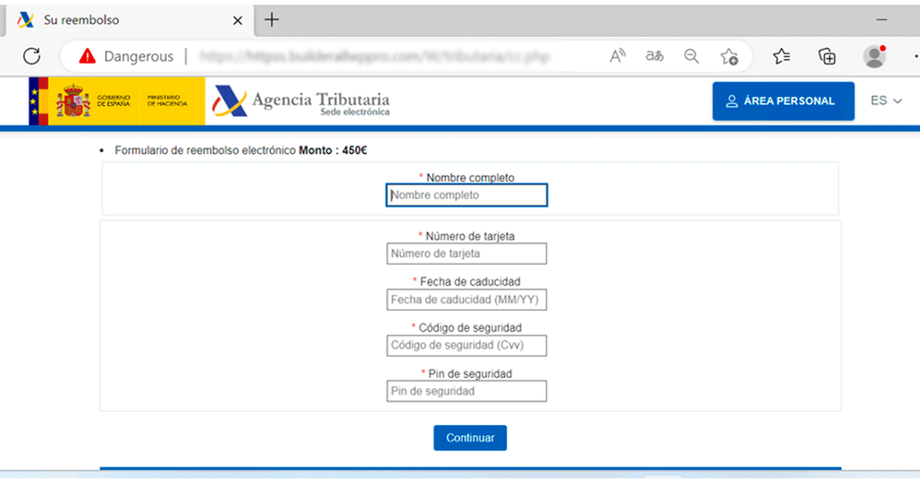Open the Collections icon
Image resolution: width=920 pixels, height=483 pixels.
pyautogui.click(x=827, y=56)
